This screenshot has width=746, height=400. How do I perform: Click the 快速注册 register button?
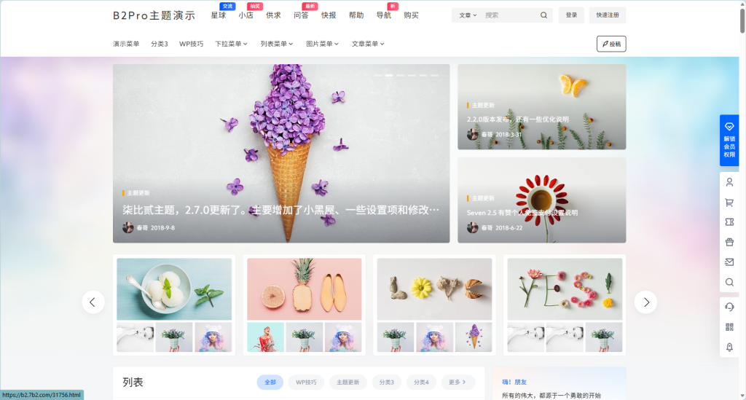[x=608, y=15]
